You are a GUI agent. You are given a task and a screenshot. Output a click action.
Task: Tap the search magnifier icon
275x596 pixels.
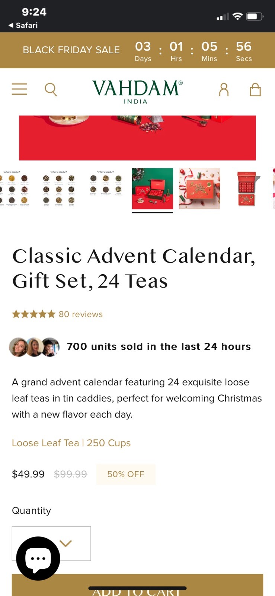51,90
